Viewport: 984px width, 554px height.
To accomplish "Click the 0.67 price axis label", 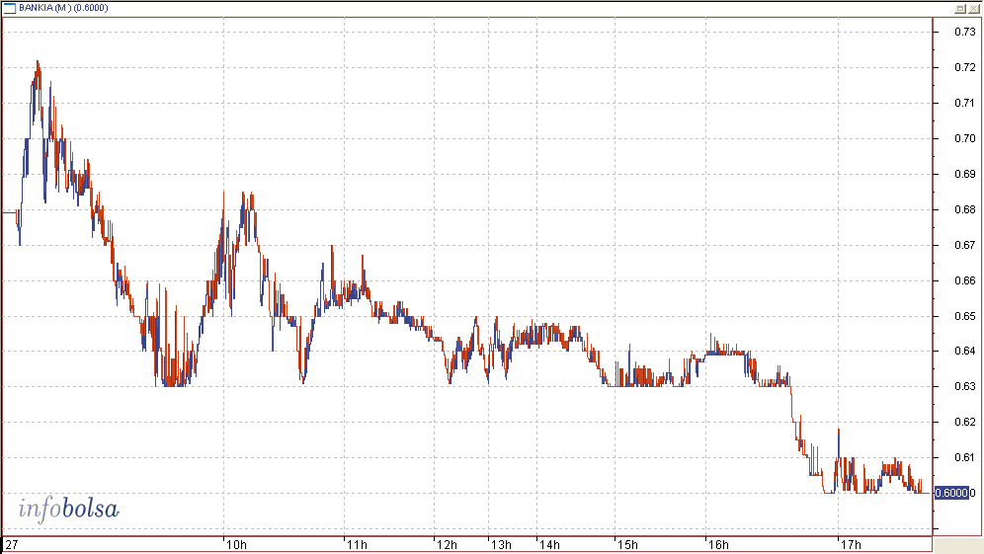I will [x=964, y=245].
